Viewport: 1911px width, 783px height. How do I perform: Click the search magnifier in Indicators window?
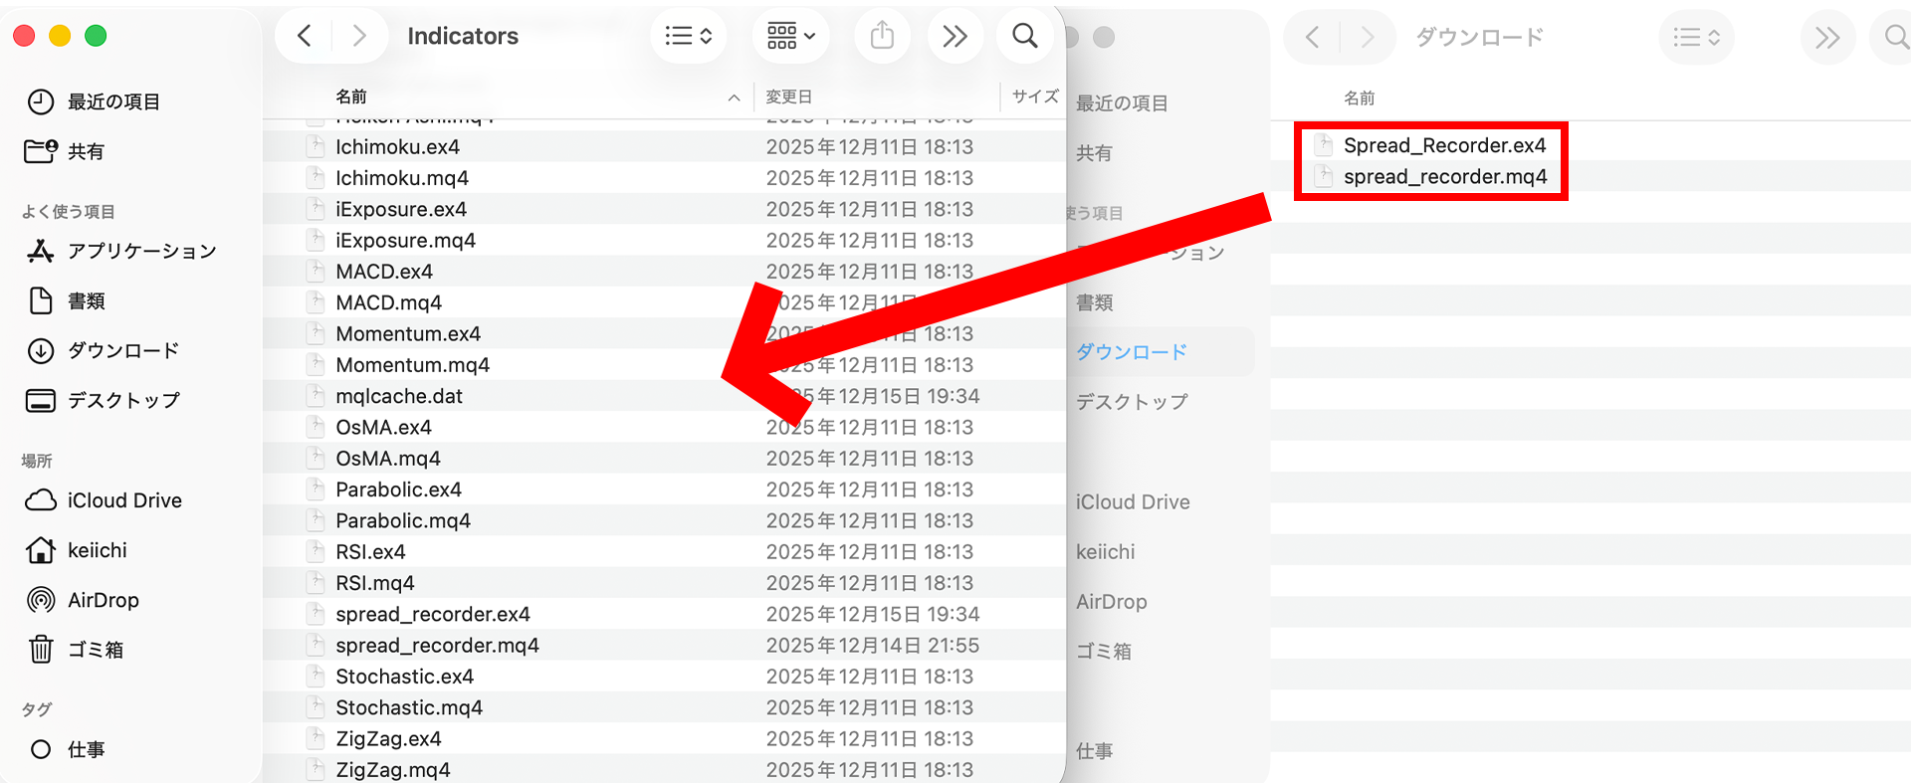pyautogui.click(x=1024, y=37)
